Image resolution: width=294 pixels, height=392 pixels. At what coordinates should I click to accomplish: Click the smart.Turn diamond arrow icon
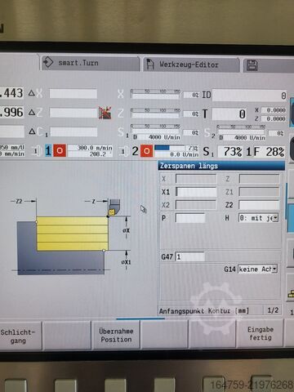[x=48, y=62]
